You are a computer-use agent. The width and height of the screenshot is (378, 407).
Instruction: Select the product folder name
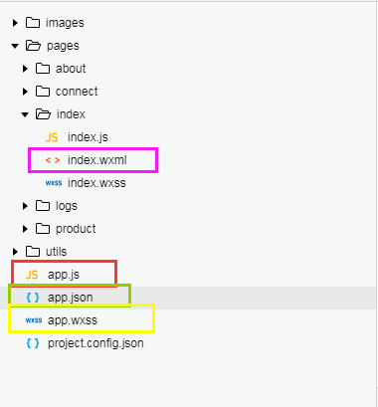tap(76, 229)
